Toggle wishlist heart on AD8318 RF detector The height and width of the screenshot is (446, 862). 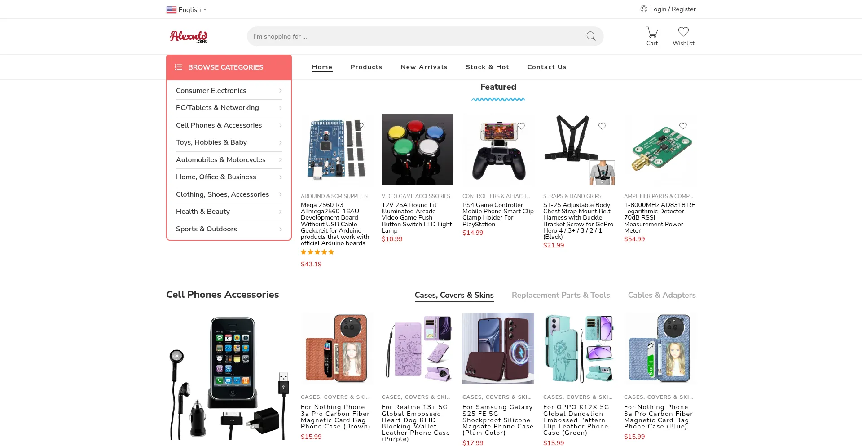click(683, 126)
